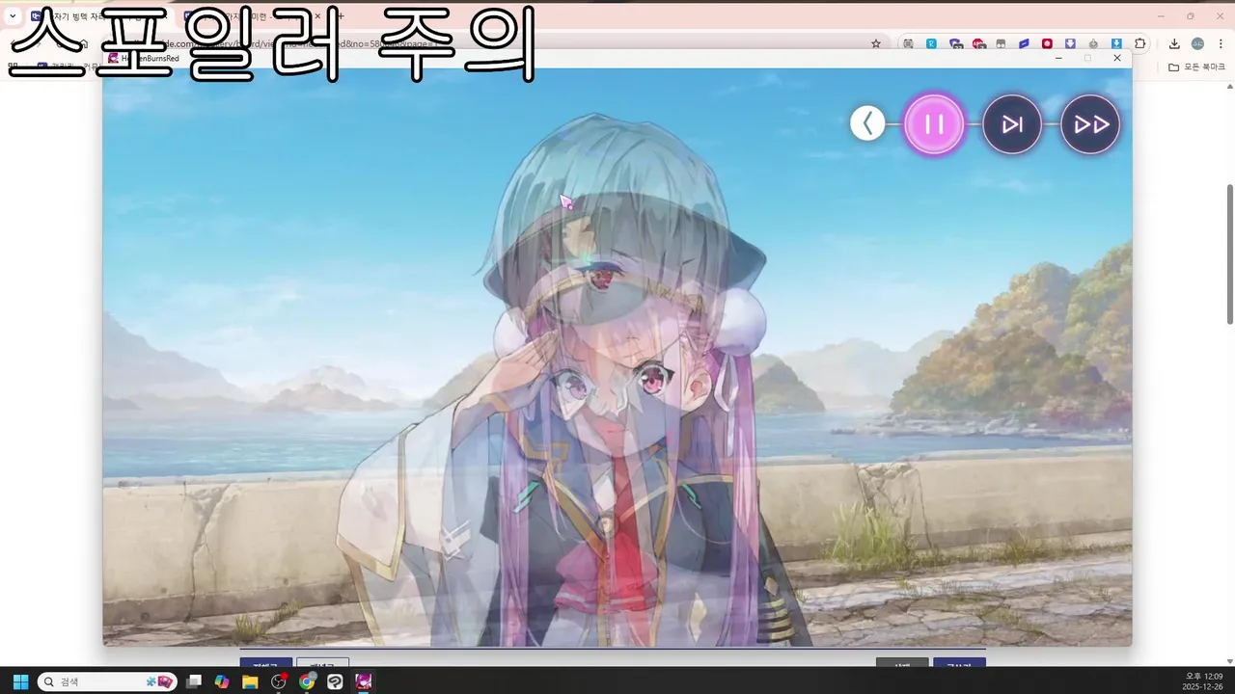Close the second Chrome tab
1235x694 pixels.
[x=317, y=15]
